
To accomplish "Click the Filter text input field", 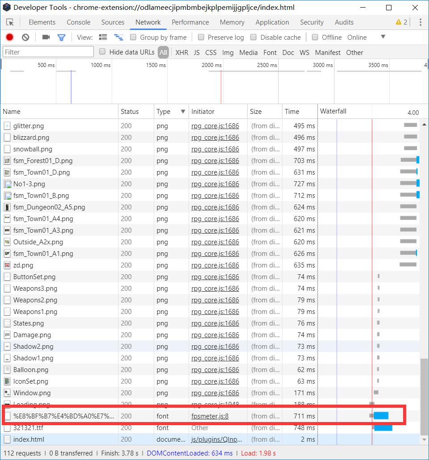I will click(48, 52).
